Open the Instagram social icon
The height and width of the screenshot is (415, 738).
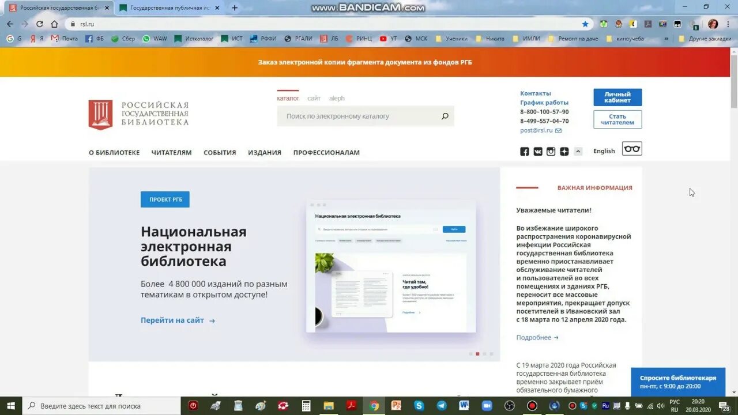click(x=551, y=152)
